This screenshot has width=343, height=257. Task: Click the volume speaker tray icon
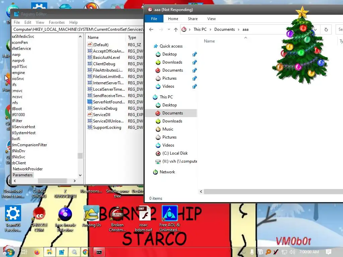pyautogui.click(x=292, y=252)
